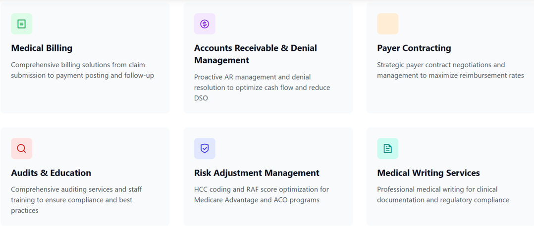This screenshot has width=534, height=226.
Task: Select the professional medical writing description
Action: click(443, 195)
